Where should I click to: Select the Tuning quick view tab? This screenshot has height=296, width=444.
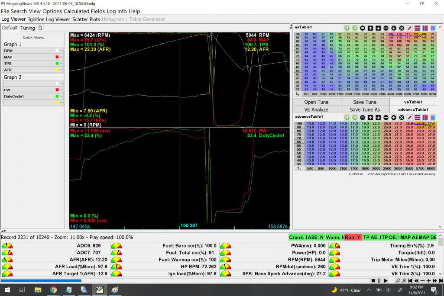click(27, 28)
